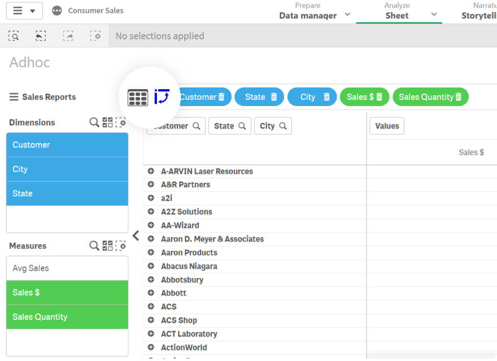Step back in selections

click(41, 36)
